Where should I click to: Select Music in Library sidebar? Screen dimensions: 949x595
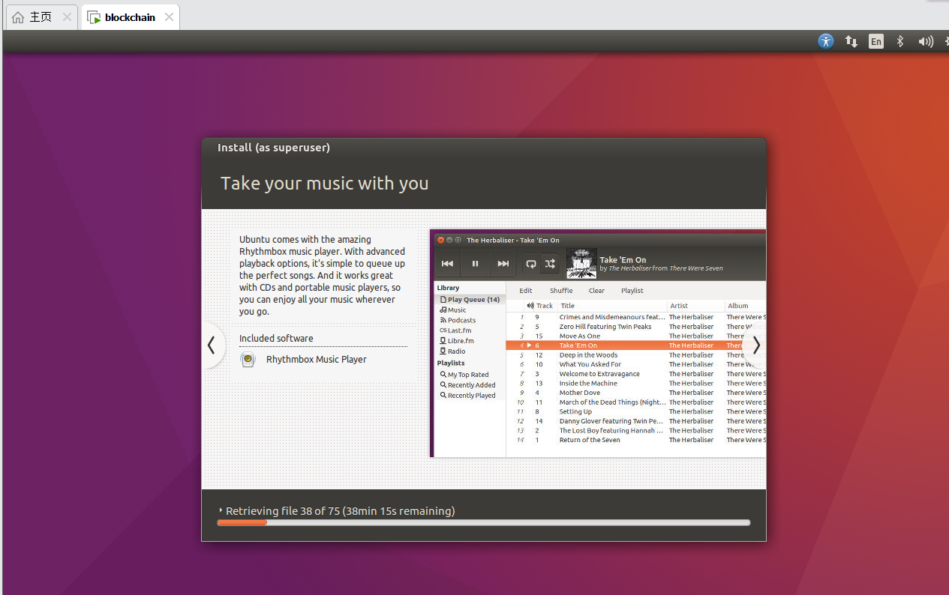click(453, 309)
